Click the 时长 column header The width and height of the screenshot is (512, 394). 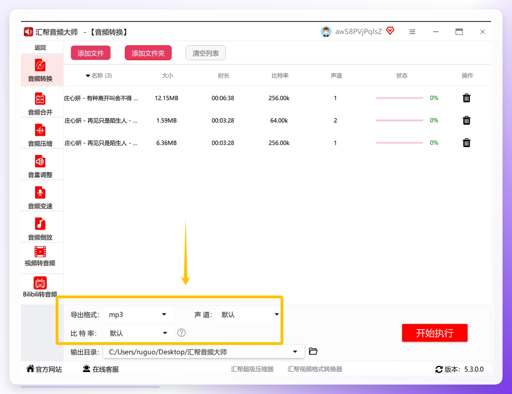(224, 76)
